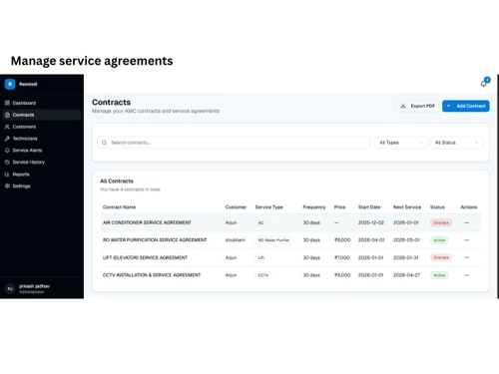Click the Next Service column header
This screenshot has height=374, width=499.
click(x=407, y=207)
